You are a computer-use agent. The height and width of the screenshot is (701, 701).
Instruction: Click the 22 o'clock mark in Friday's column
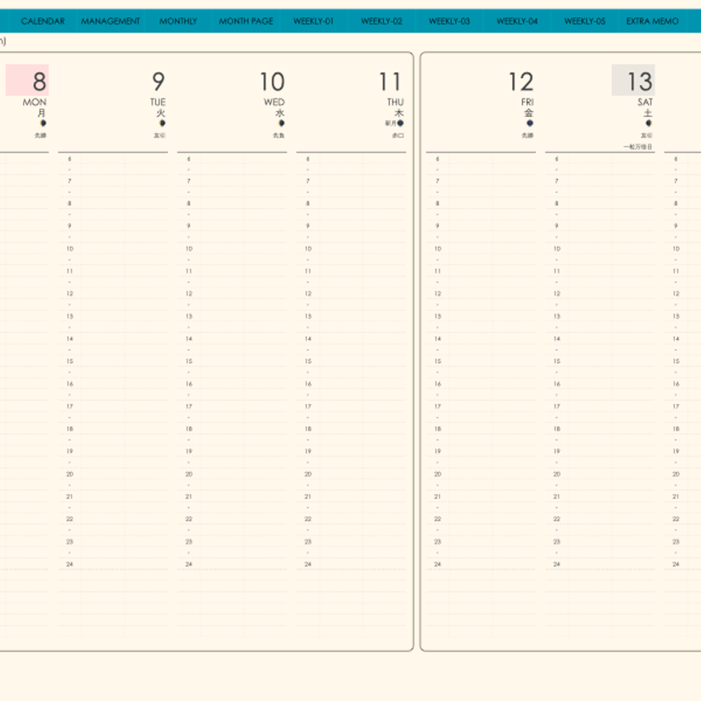(437, 519)
